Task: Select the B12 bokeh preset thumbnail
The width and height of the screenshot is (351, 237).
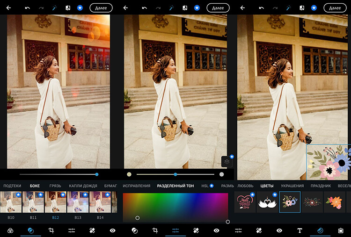Action: click(x=56, y=202)
